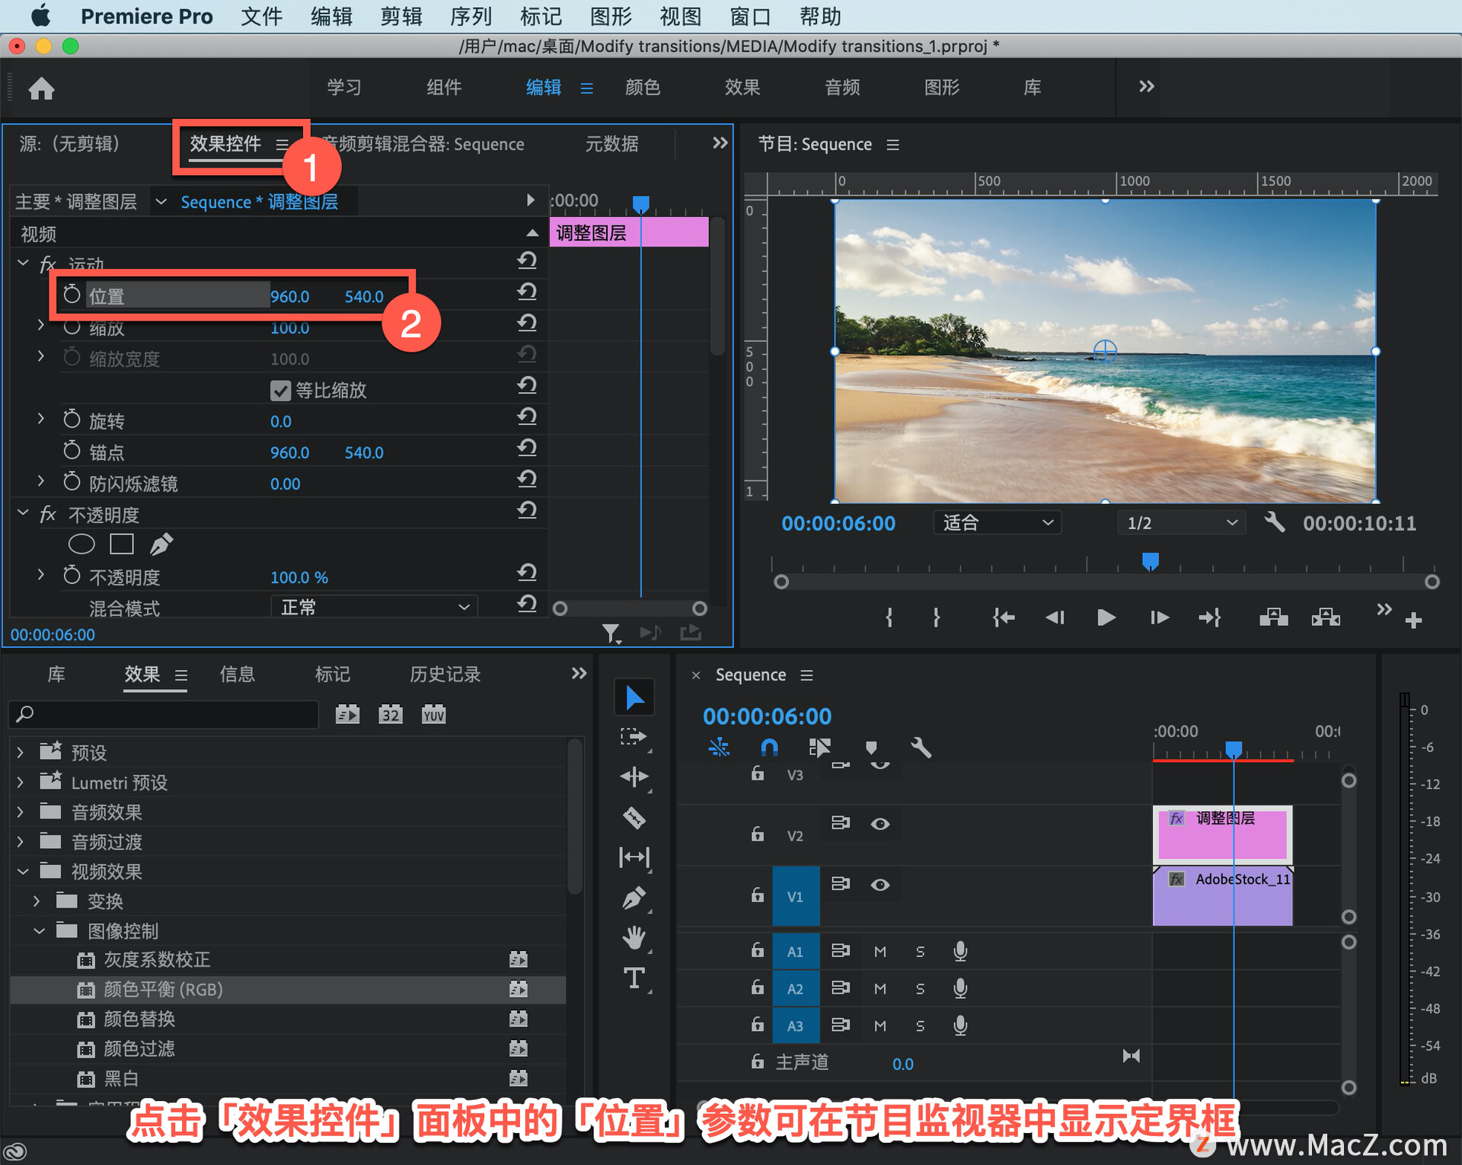This screenshot has width=1462, height=1165.
Task: Select the 颜色替换 effect
Action: click(x=139, y=1019)
